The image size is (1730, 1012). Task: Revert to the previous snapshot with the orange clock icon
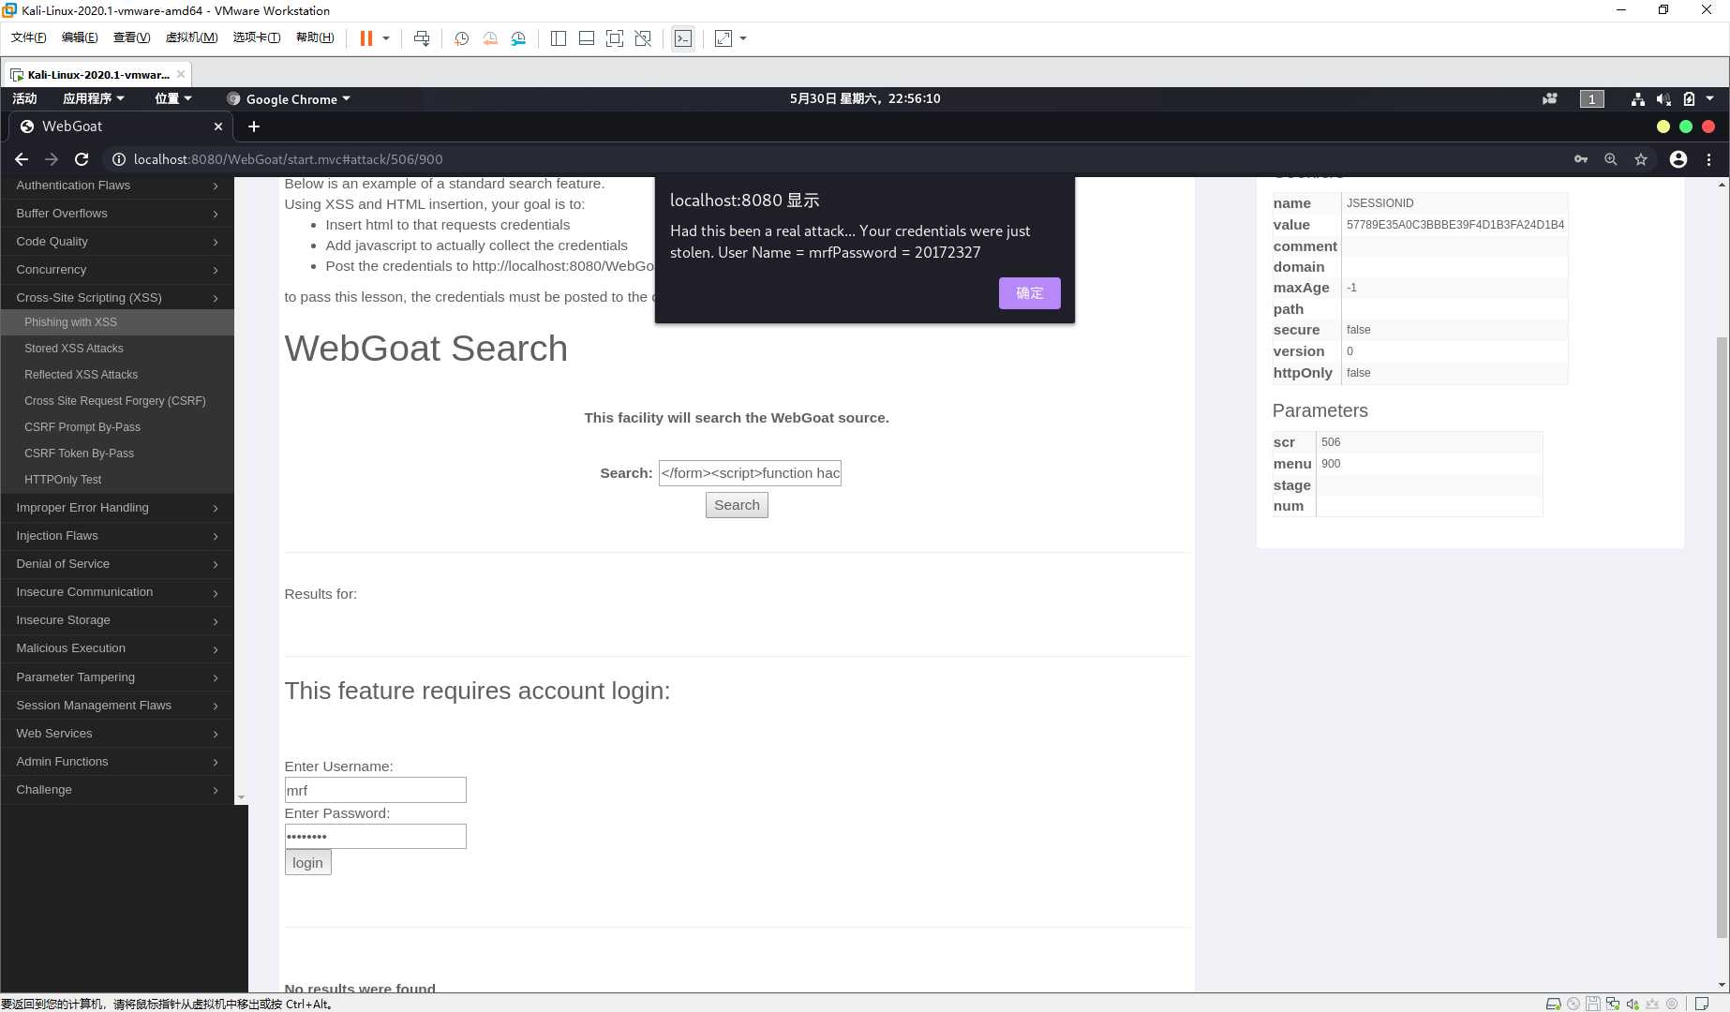(x=490, y=38)
